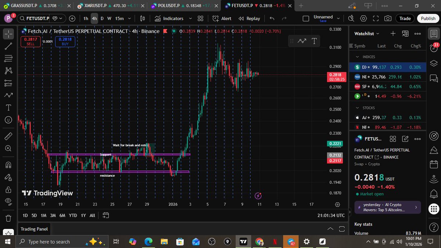Click the Trade button
Screen dimensions: 441x248
point(405,18)
